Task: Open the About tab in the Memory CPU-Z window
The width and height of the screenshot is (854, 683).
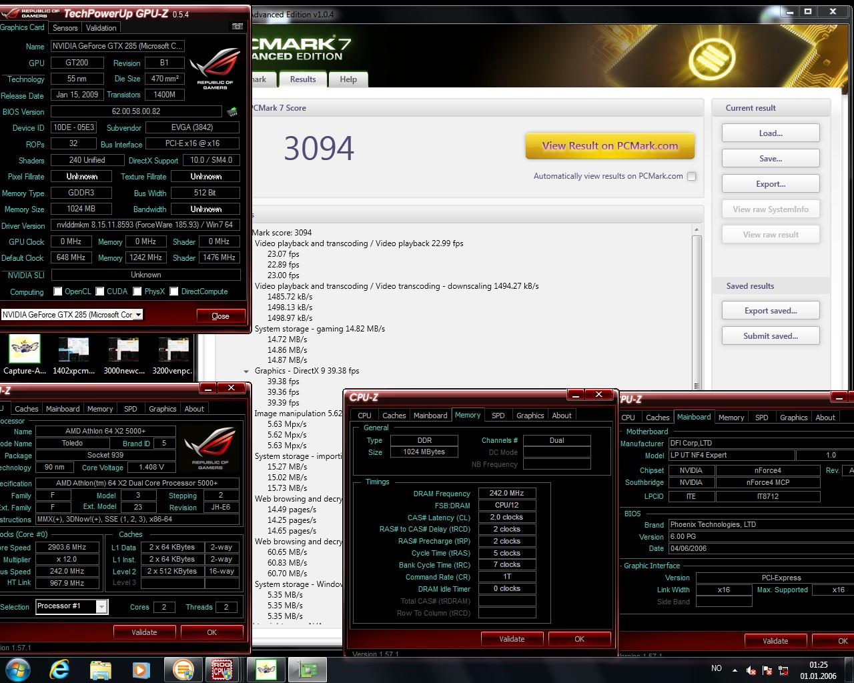Action: [x=562, y=416]
